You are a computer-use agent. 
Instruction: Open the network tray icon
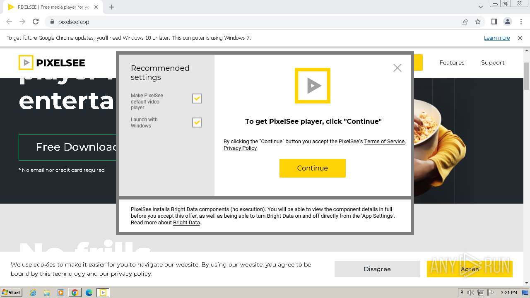(x=481, y=293)
